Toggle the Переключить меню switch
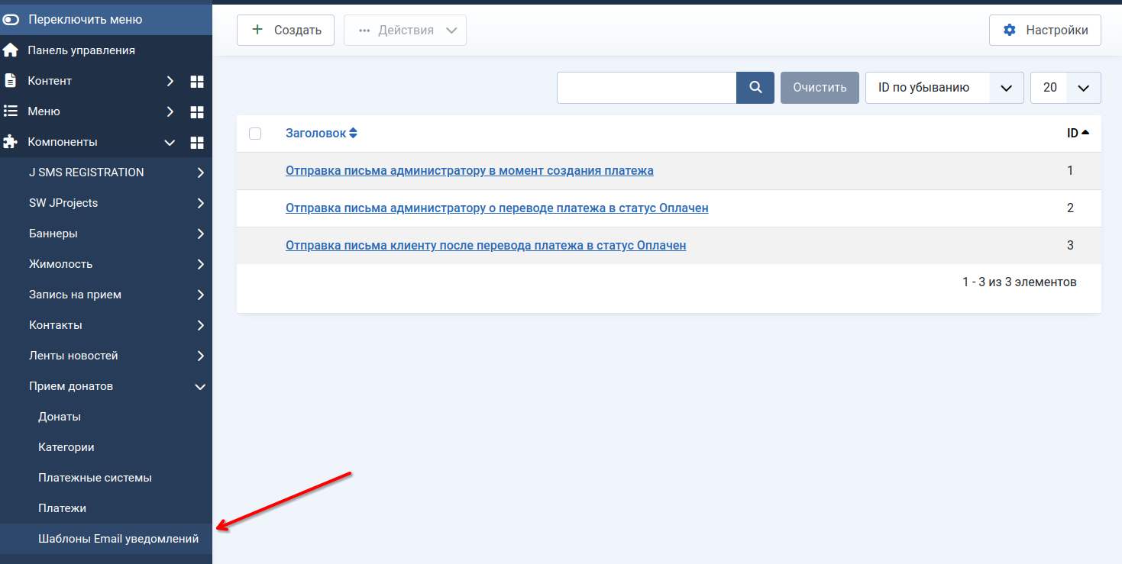The height and width of the screenshot is (564, 1122). click(x=11, y=20)
